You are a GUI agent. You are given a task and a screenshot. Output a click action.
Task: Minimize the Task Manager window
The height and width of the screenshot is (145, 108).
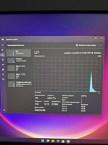90,38
